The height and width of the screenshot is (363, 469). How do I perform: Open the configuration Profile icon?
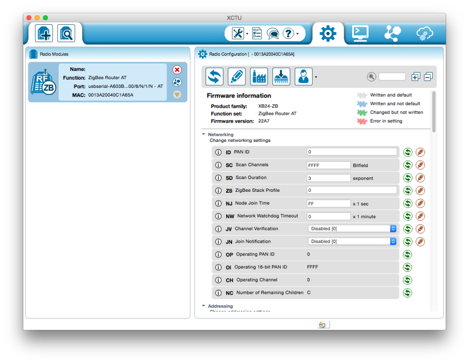pos(303,76)
